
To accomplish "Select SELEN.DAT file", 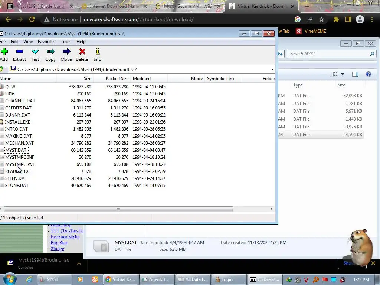I will 16,178.
